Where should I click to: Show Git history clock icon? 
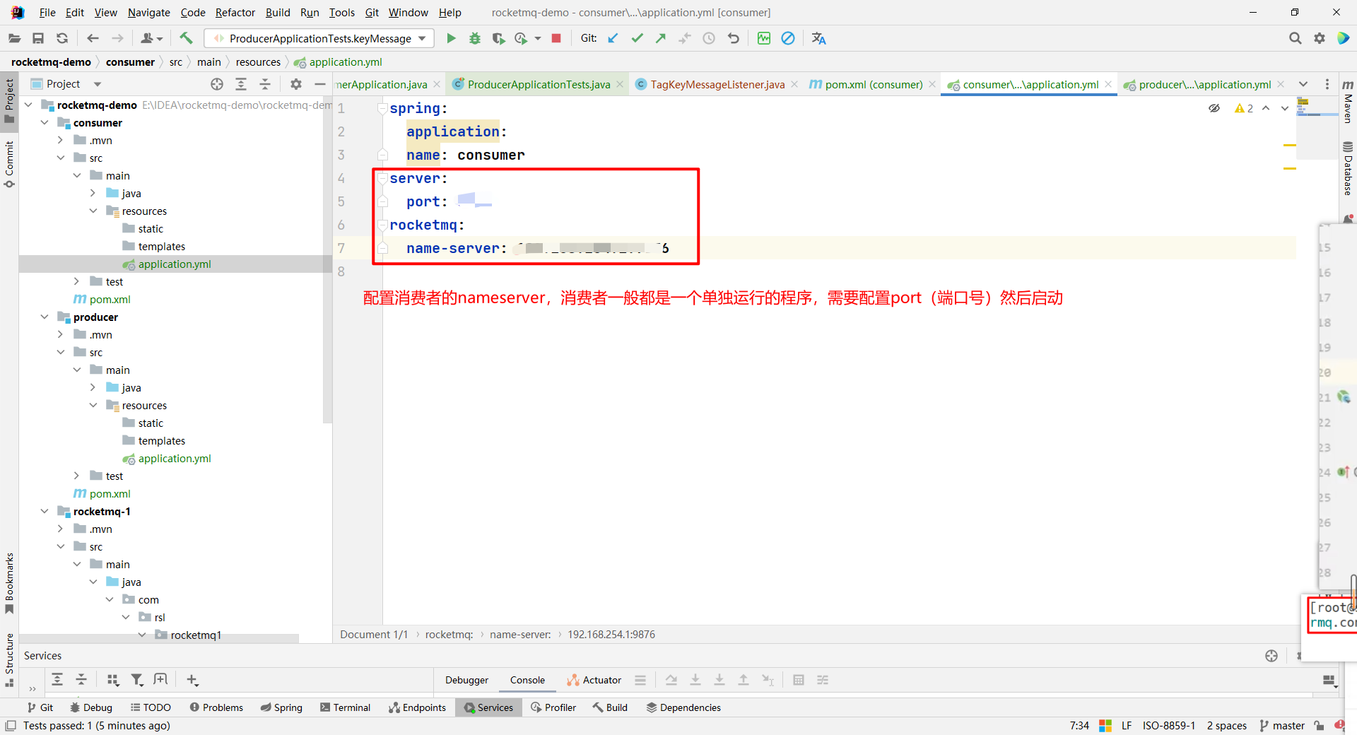(709, 38)
